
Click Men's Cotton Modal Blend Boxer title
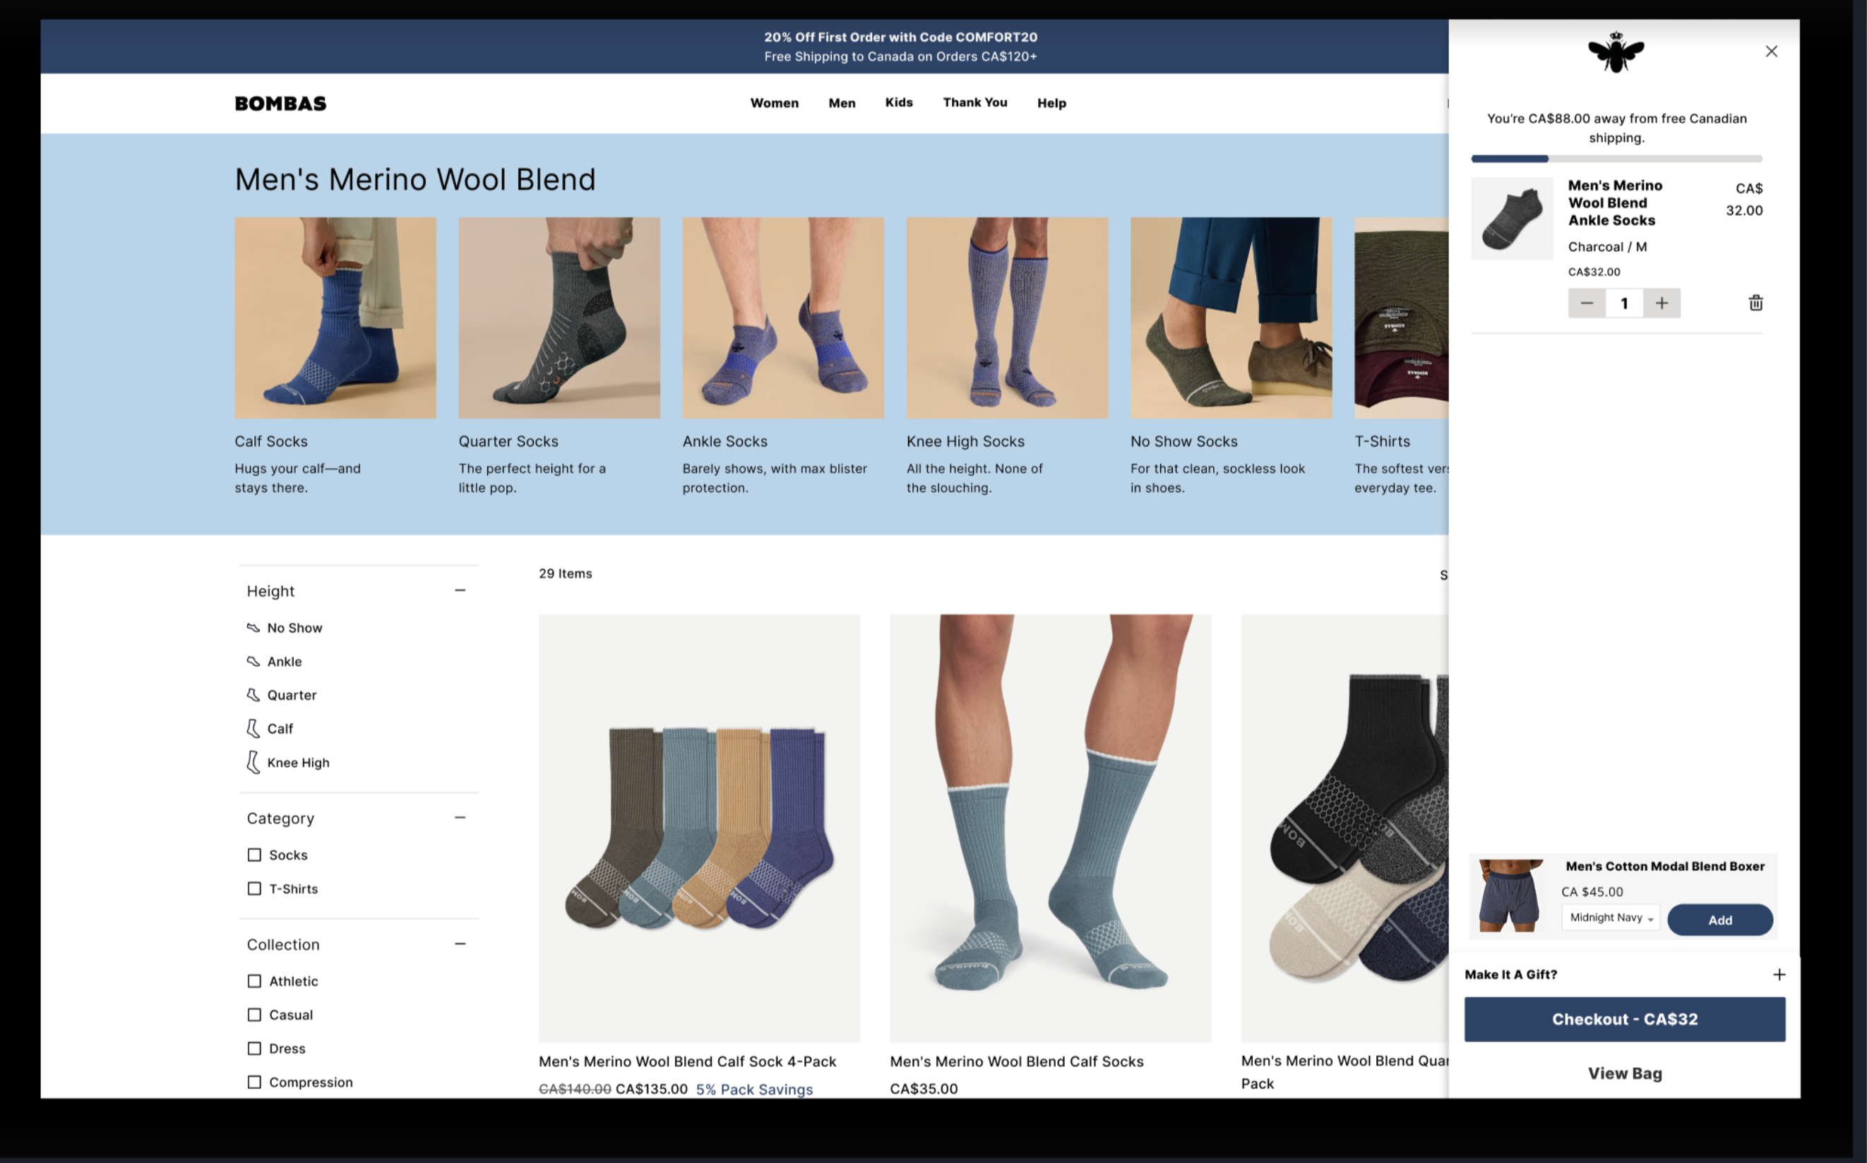tap(1664, 866)
